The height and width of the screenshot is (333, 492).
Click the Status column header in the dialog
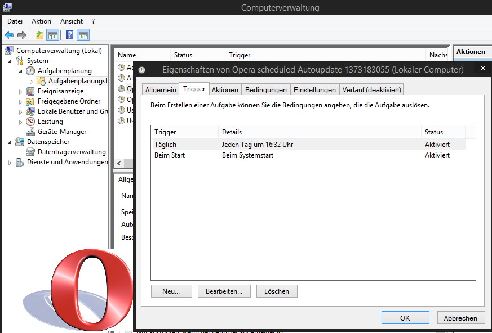[443, 132]
